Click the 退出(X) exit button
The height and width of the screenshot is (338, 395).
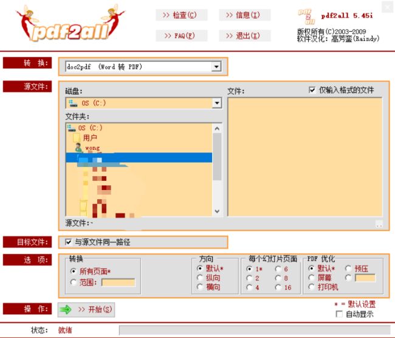245,35
